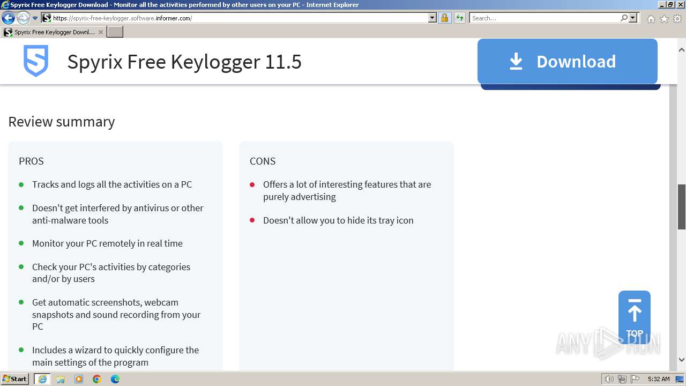
Task: Click Internet Explorer taskbar icon
Action: click(42, 379)
